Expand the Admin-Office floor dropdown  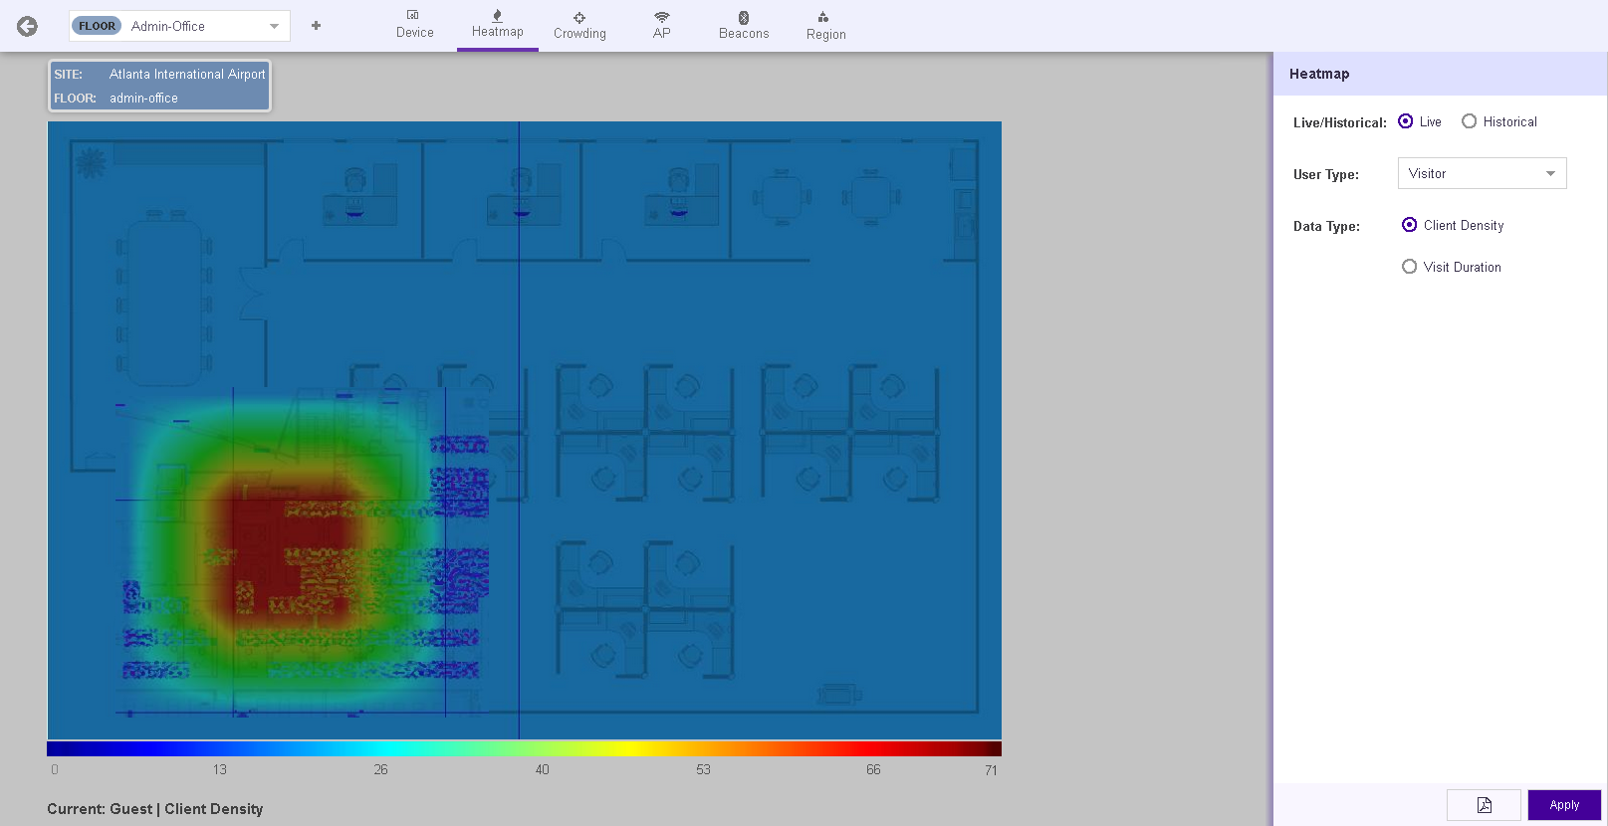pyautogui.click(x=274, y=27)
